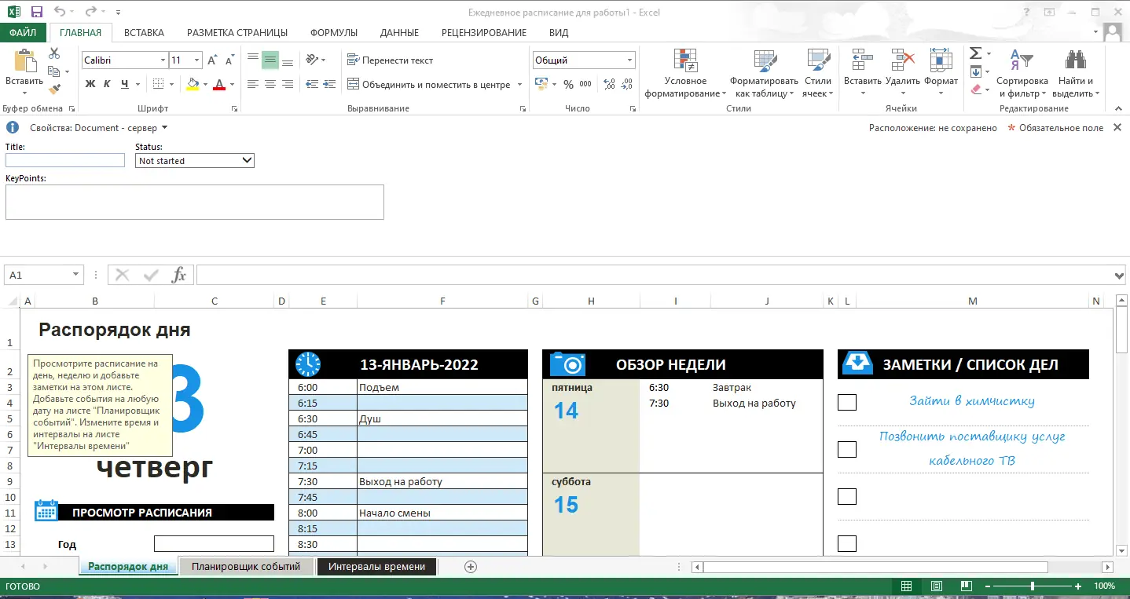Open the РАЗМЕТКА СТРАНИЦЫ tab
This screenshot has width=1130, height=599.
[x=237, y=32]
